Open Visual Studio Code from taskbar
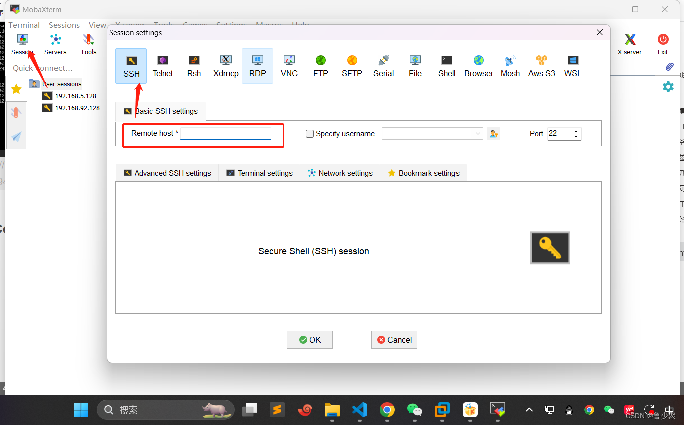684x425 pixels. pyautogui.click(x=360, y=410)
